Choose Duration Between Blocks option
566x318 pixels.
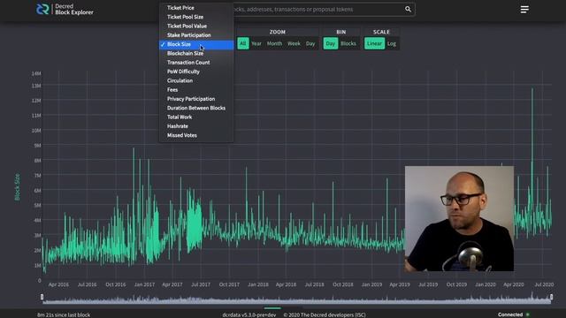196,108
